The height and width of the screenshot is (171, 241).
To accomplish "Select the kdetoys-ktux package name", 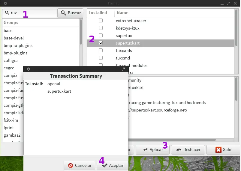I will click(128, 28).
